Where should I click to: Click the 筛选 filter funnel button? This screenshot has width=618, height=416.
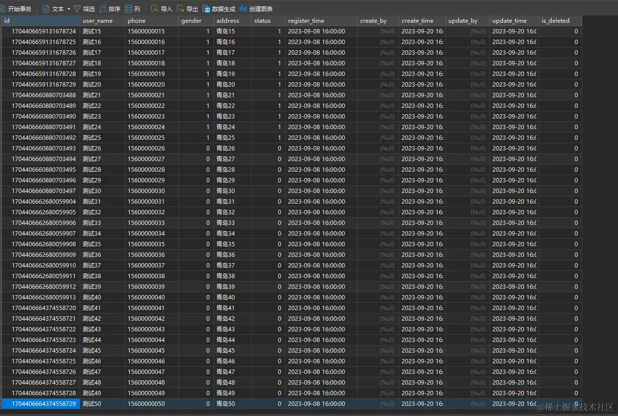pos(84,9)
